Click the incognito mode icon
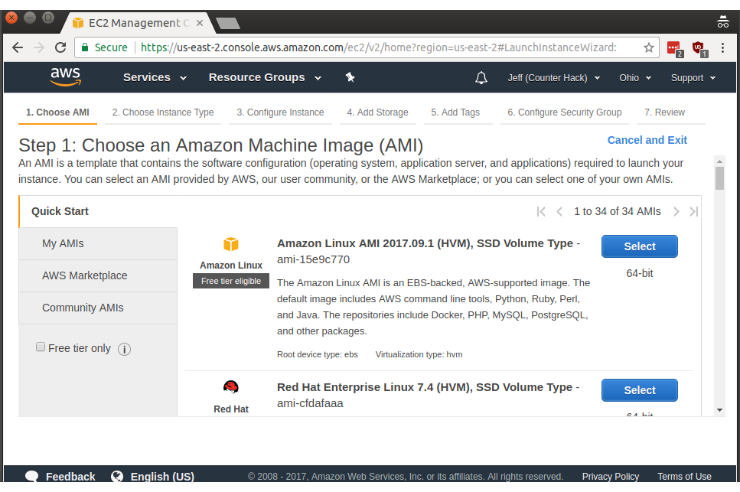Viewport: 740px width, 492px height. 722,21
